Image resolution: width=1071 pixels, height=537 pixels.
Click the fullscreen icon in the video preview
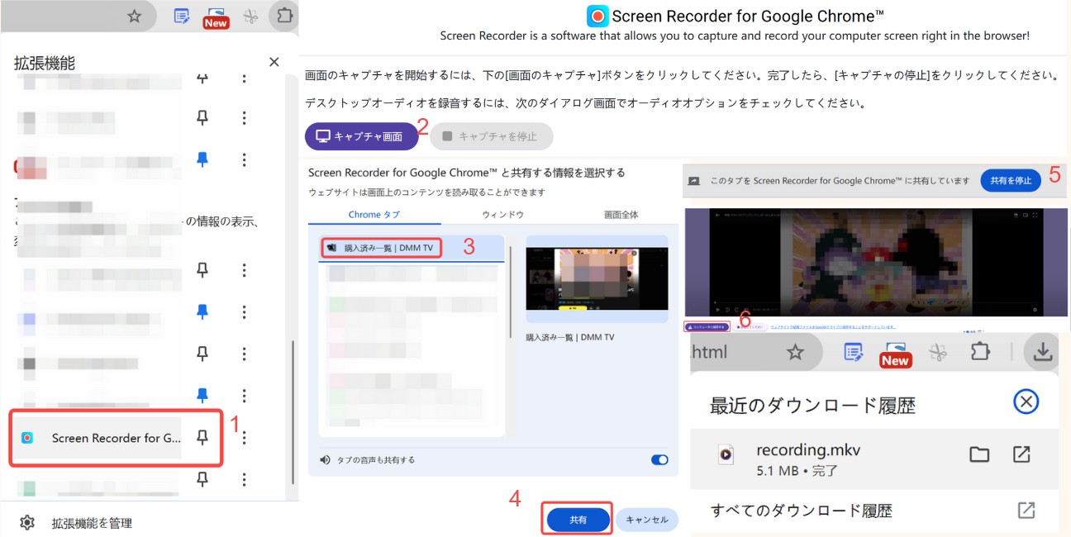click(x=1035, y=216)
